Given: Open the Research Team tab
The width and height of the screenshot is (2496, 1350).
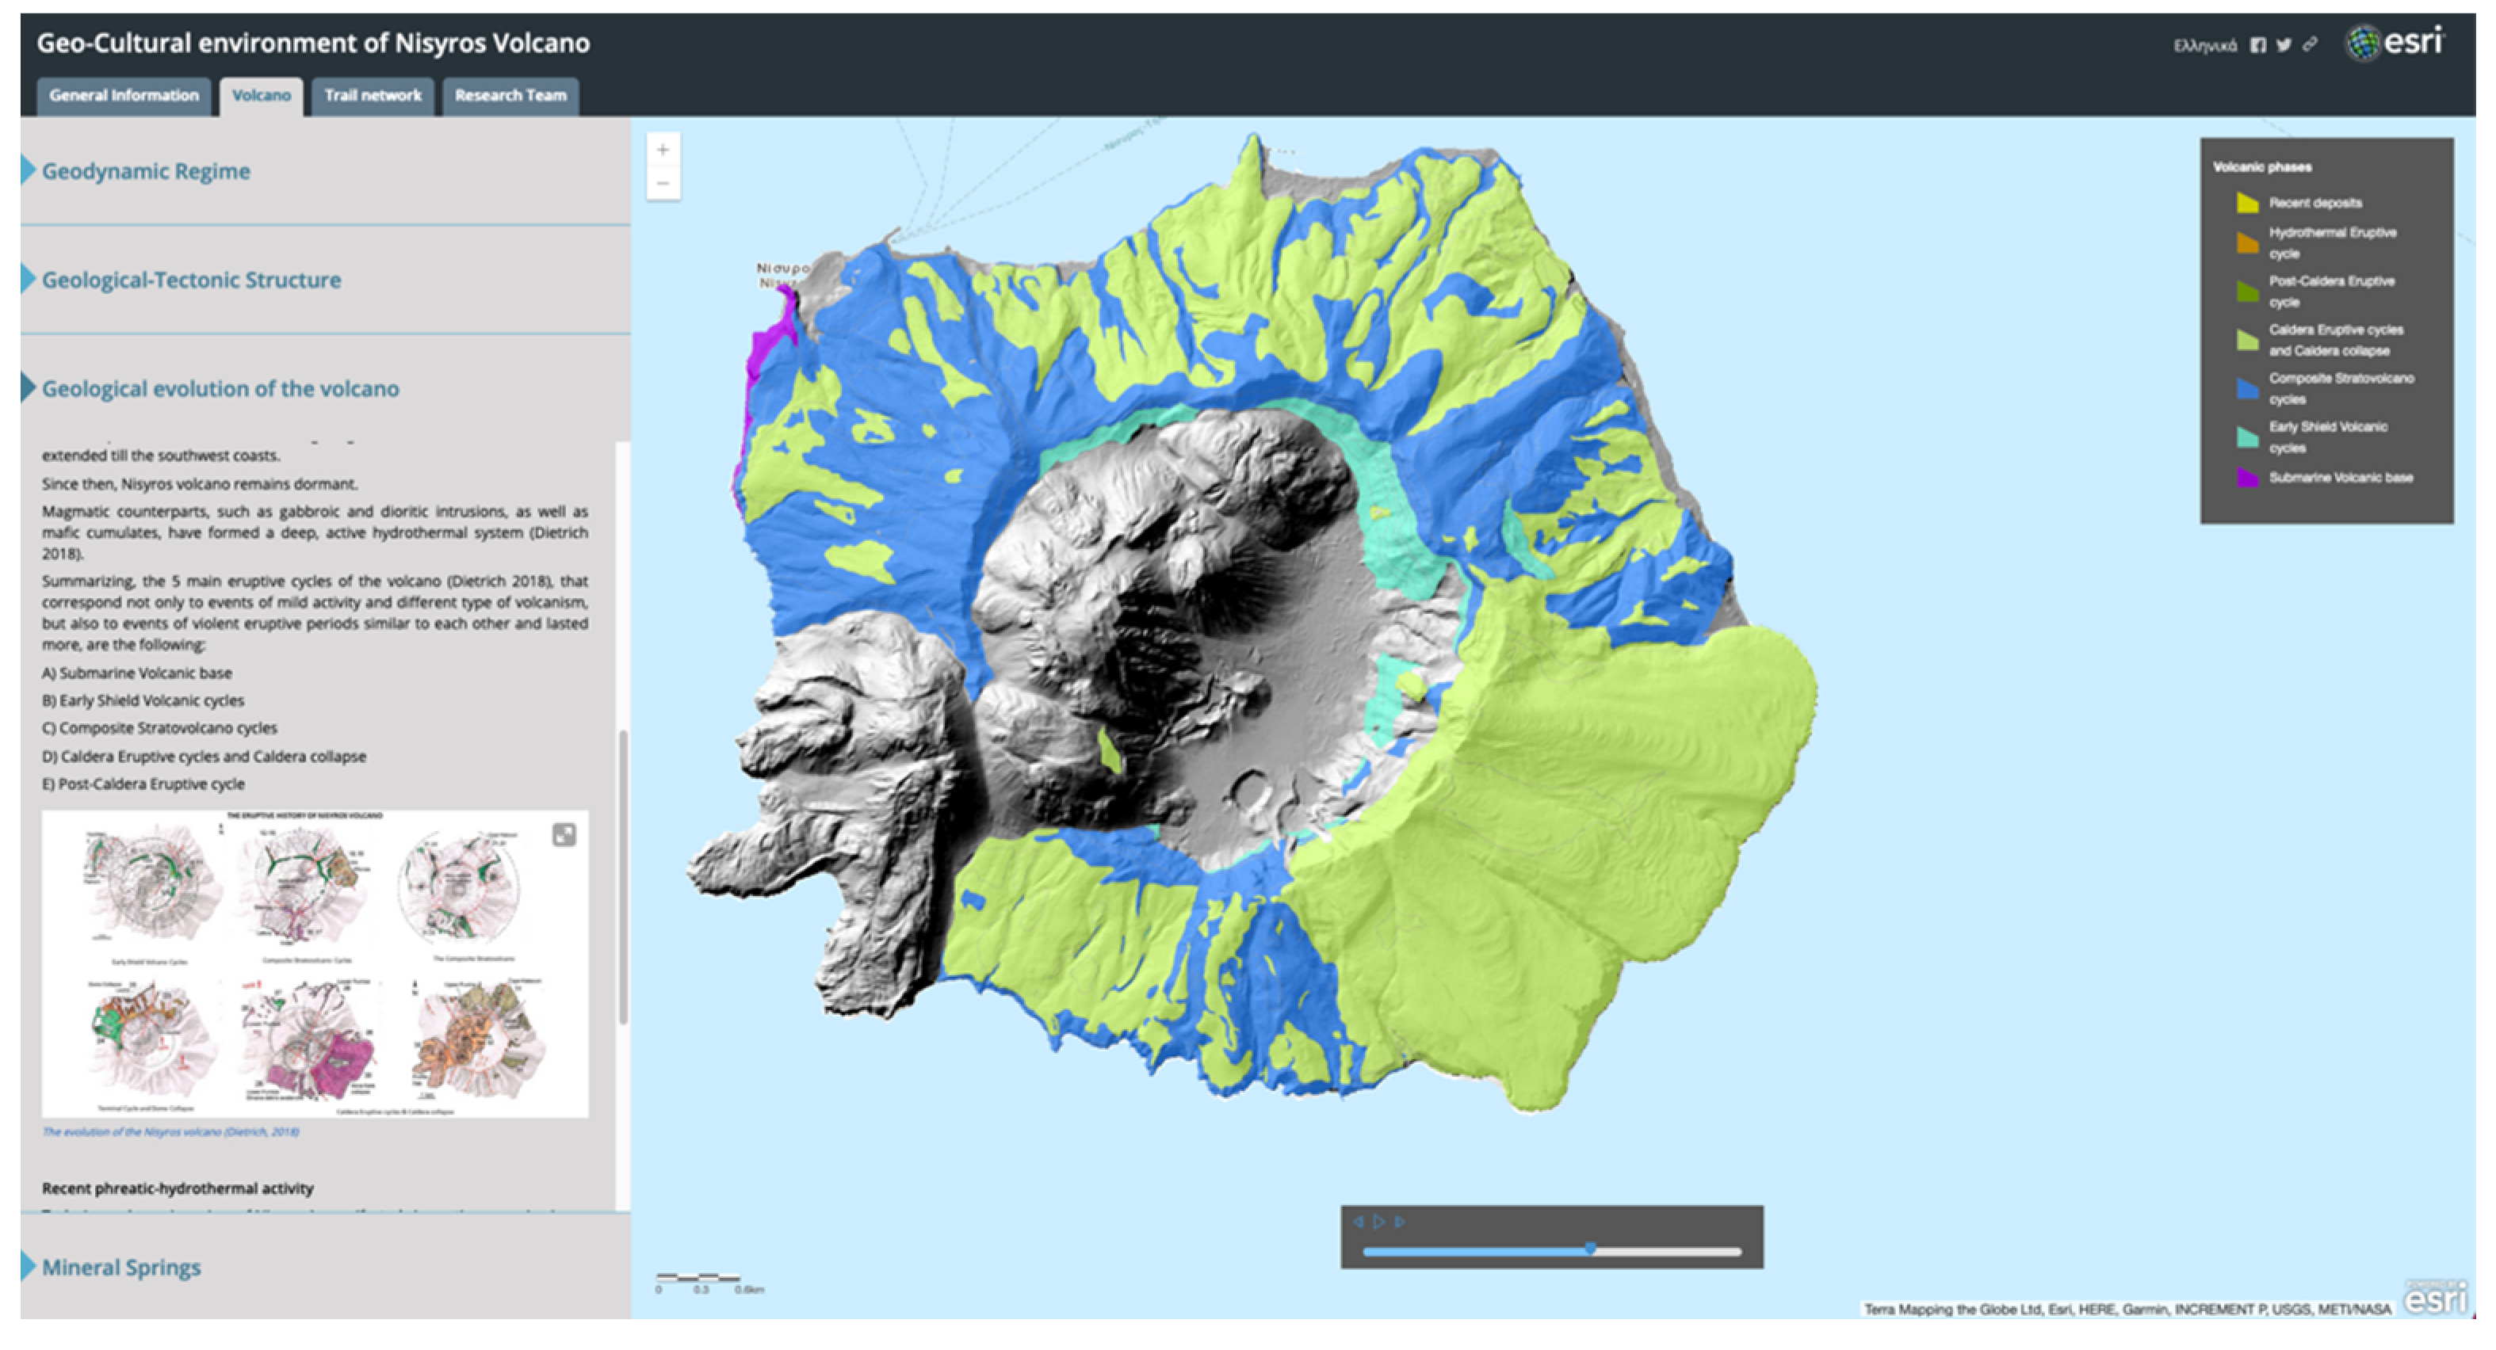Looking at the screenshot, I should click(x=510, y=96).
